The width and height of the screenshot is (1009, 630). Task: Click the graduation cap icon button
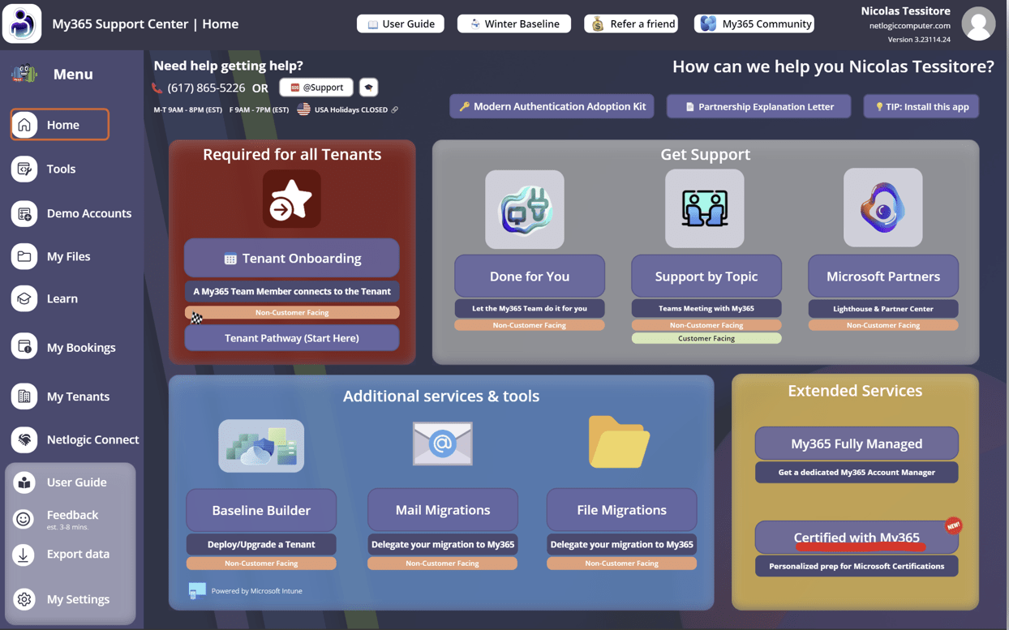coord(368,88)
